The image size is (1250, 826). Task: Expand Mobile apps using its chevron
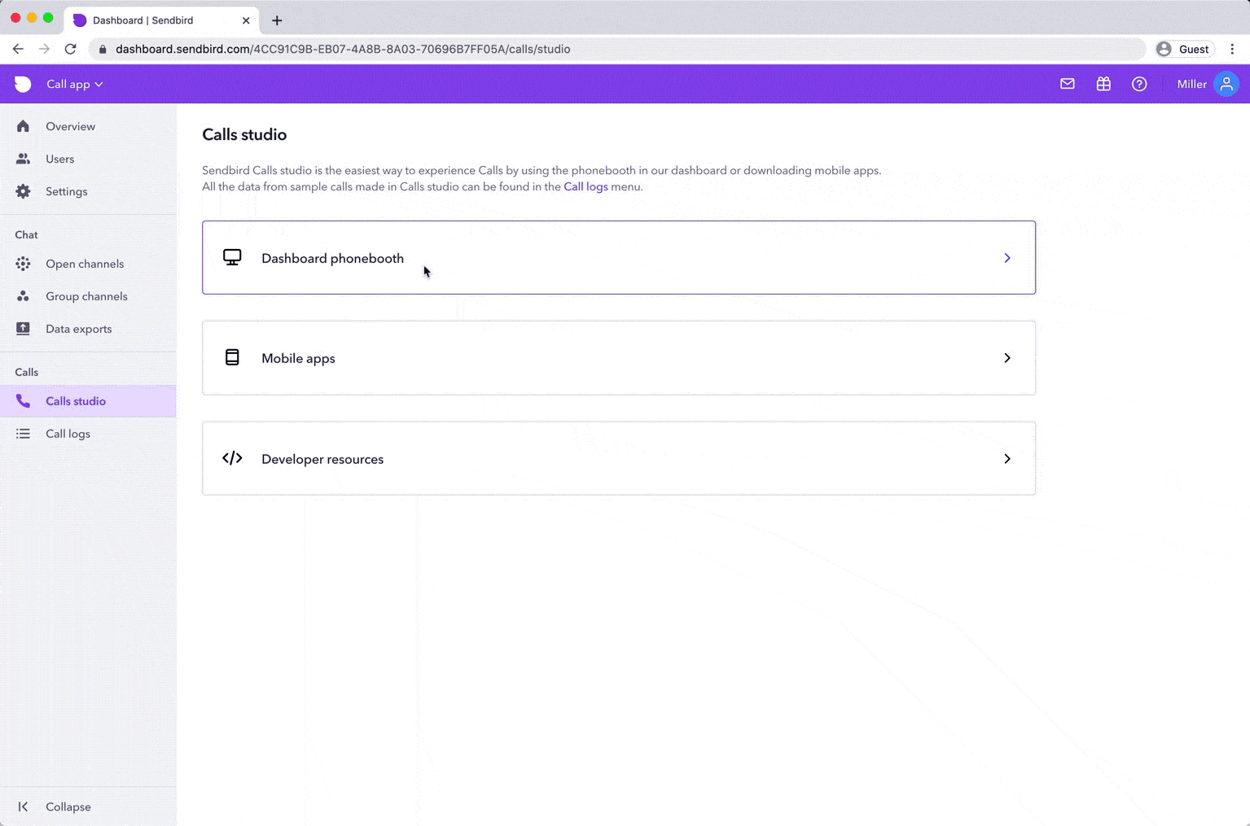click(1007, 358)
